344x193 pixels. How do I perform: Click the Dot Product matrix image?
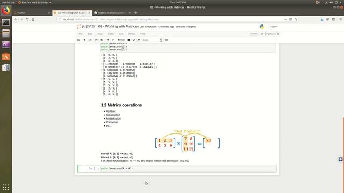[x=188, y=140]
